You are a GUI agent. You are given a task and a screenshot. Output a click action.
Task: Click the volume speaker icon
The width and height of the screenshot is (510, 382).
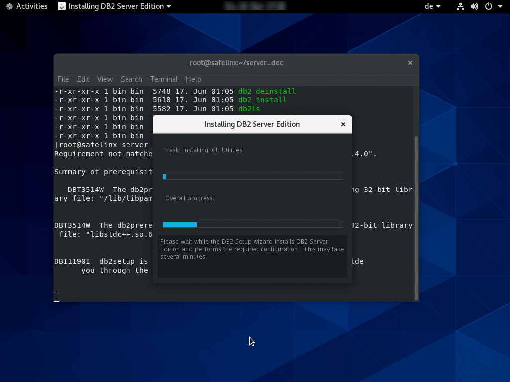pyautogui.click(x=474, y=6)
